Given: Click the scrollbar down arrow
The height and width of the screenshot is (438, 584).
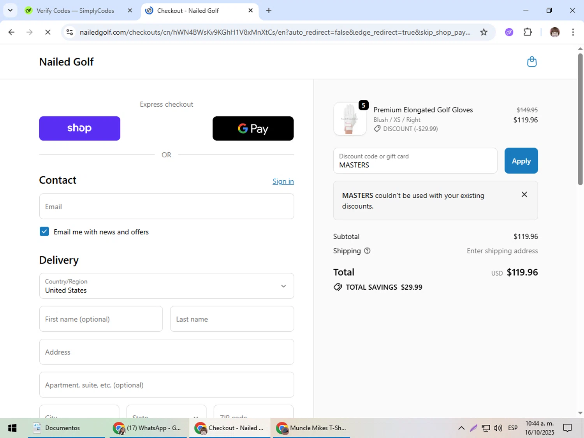Looking at the screenshot, I should click(x=580, y=413).
